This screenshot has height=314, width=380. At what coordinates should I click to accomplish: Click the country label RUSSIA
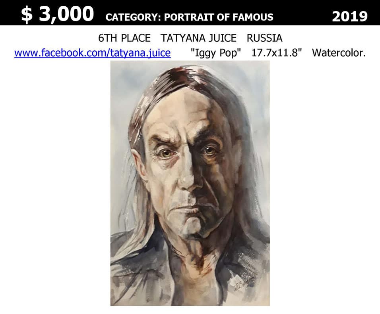[x=264, y=38]
